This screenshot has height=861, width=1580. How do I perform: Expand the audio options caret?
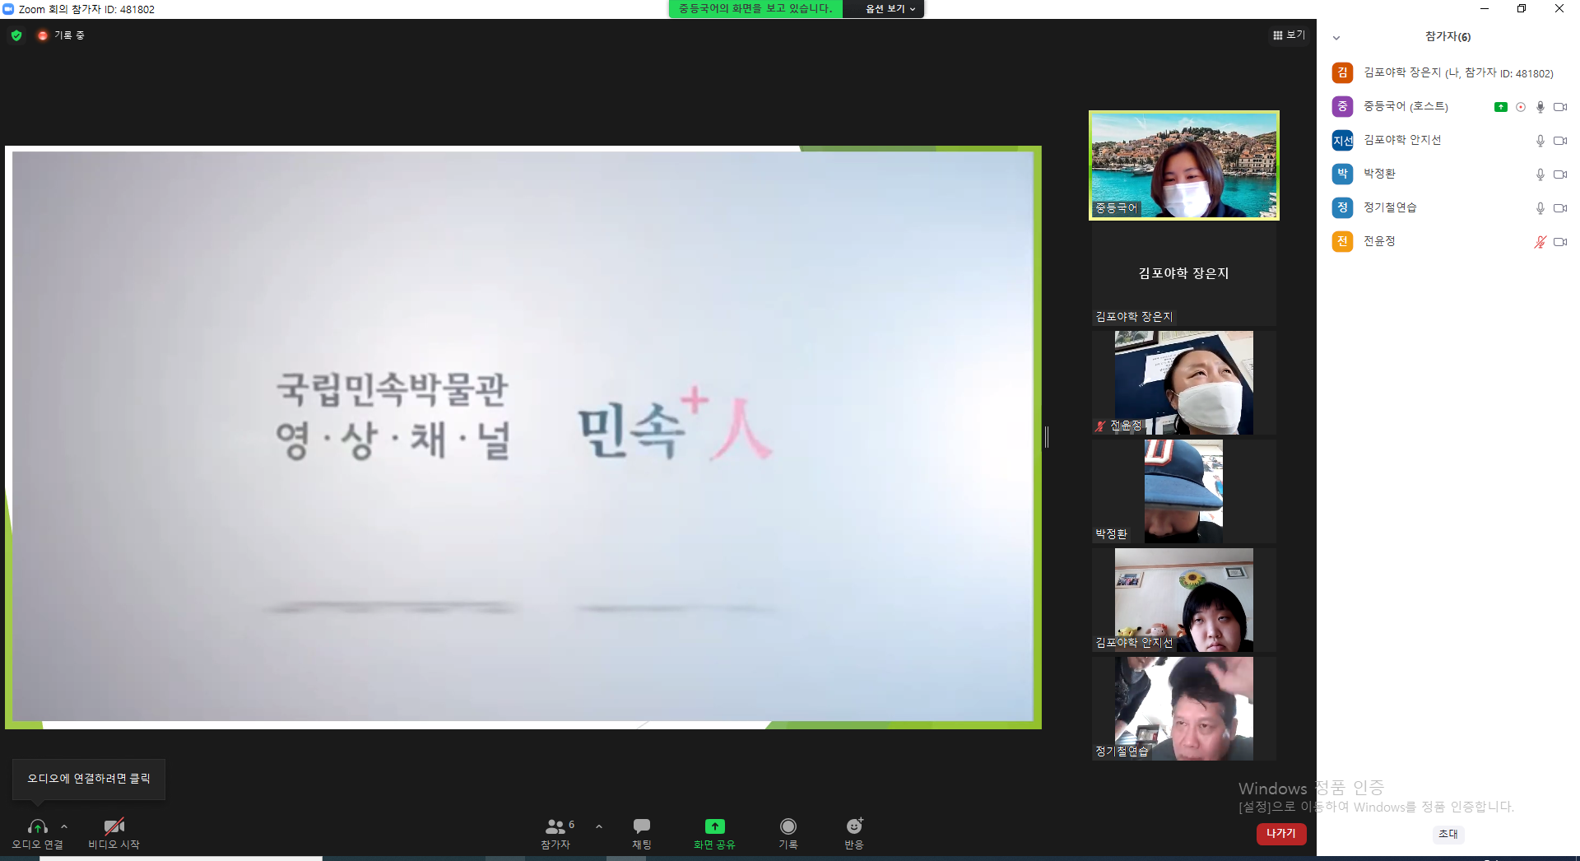64,826
